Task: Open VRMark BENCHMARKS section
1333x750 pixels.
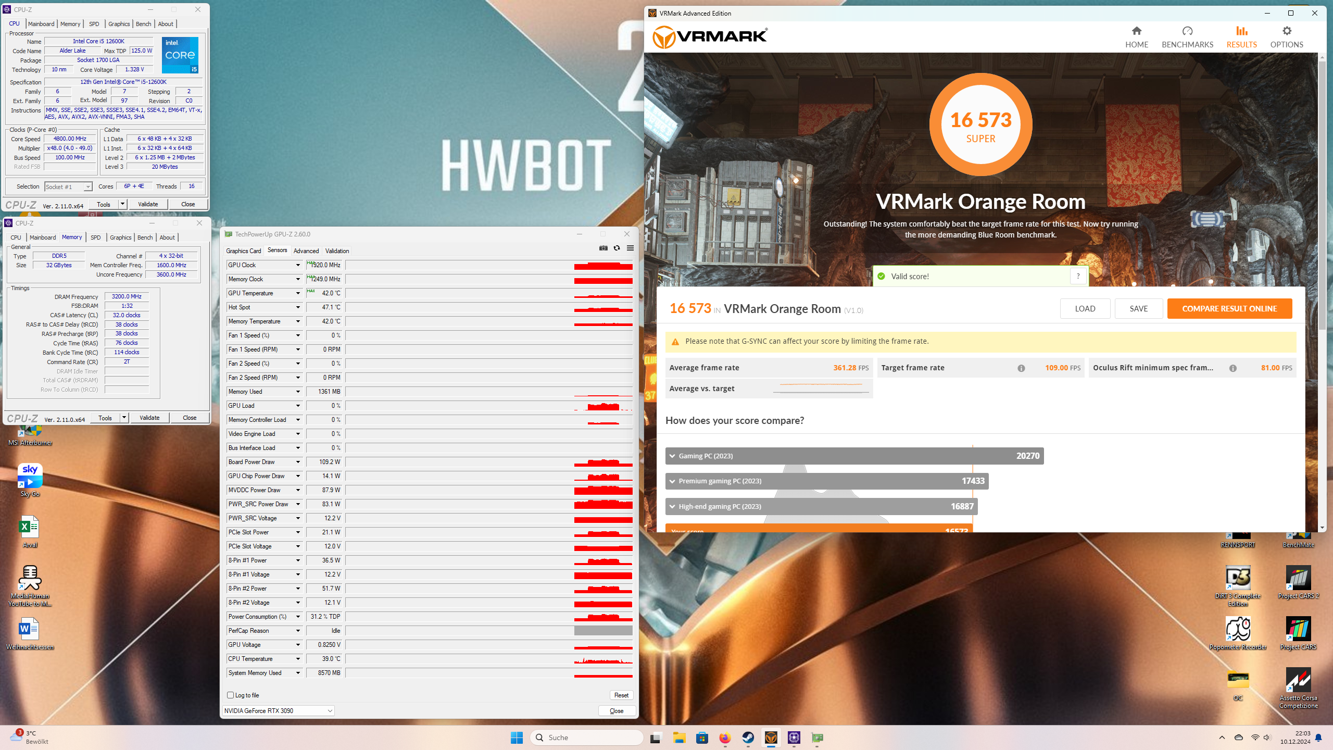Action: pos(1187,37)
